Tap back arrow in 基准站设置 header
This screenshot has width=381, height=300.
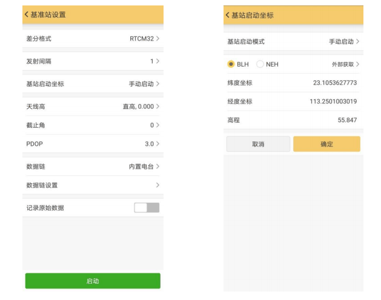click(27, 15)
